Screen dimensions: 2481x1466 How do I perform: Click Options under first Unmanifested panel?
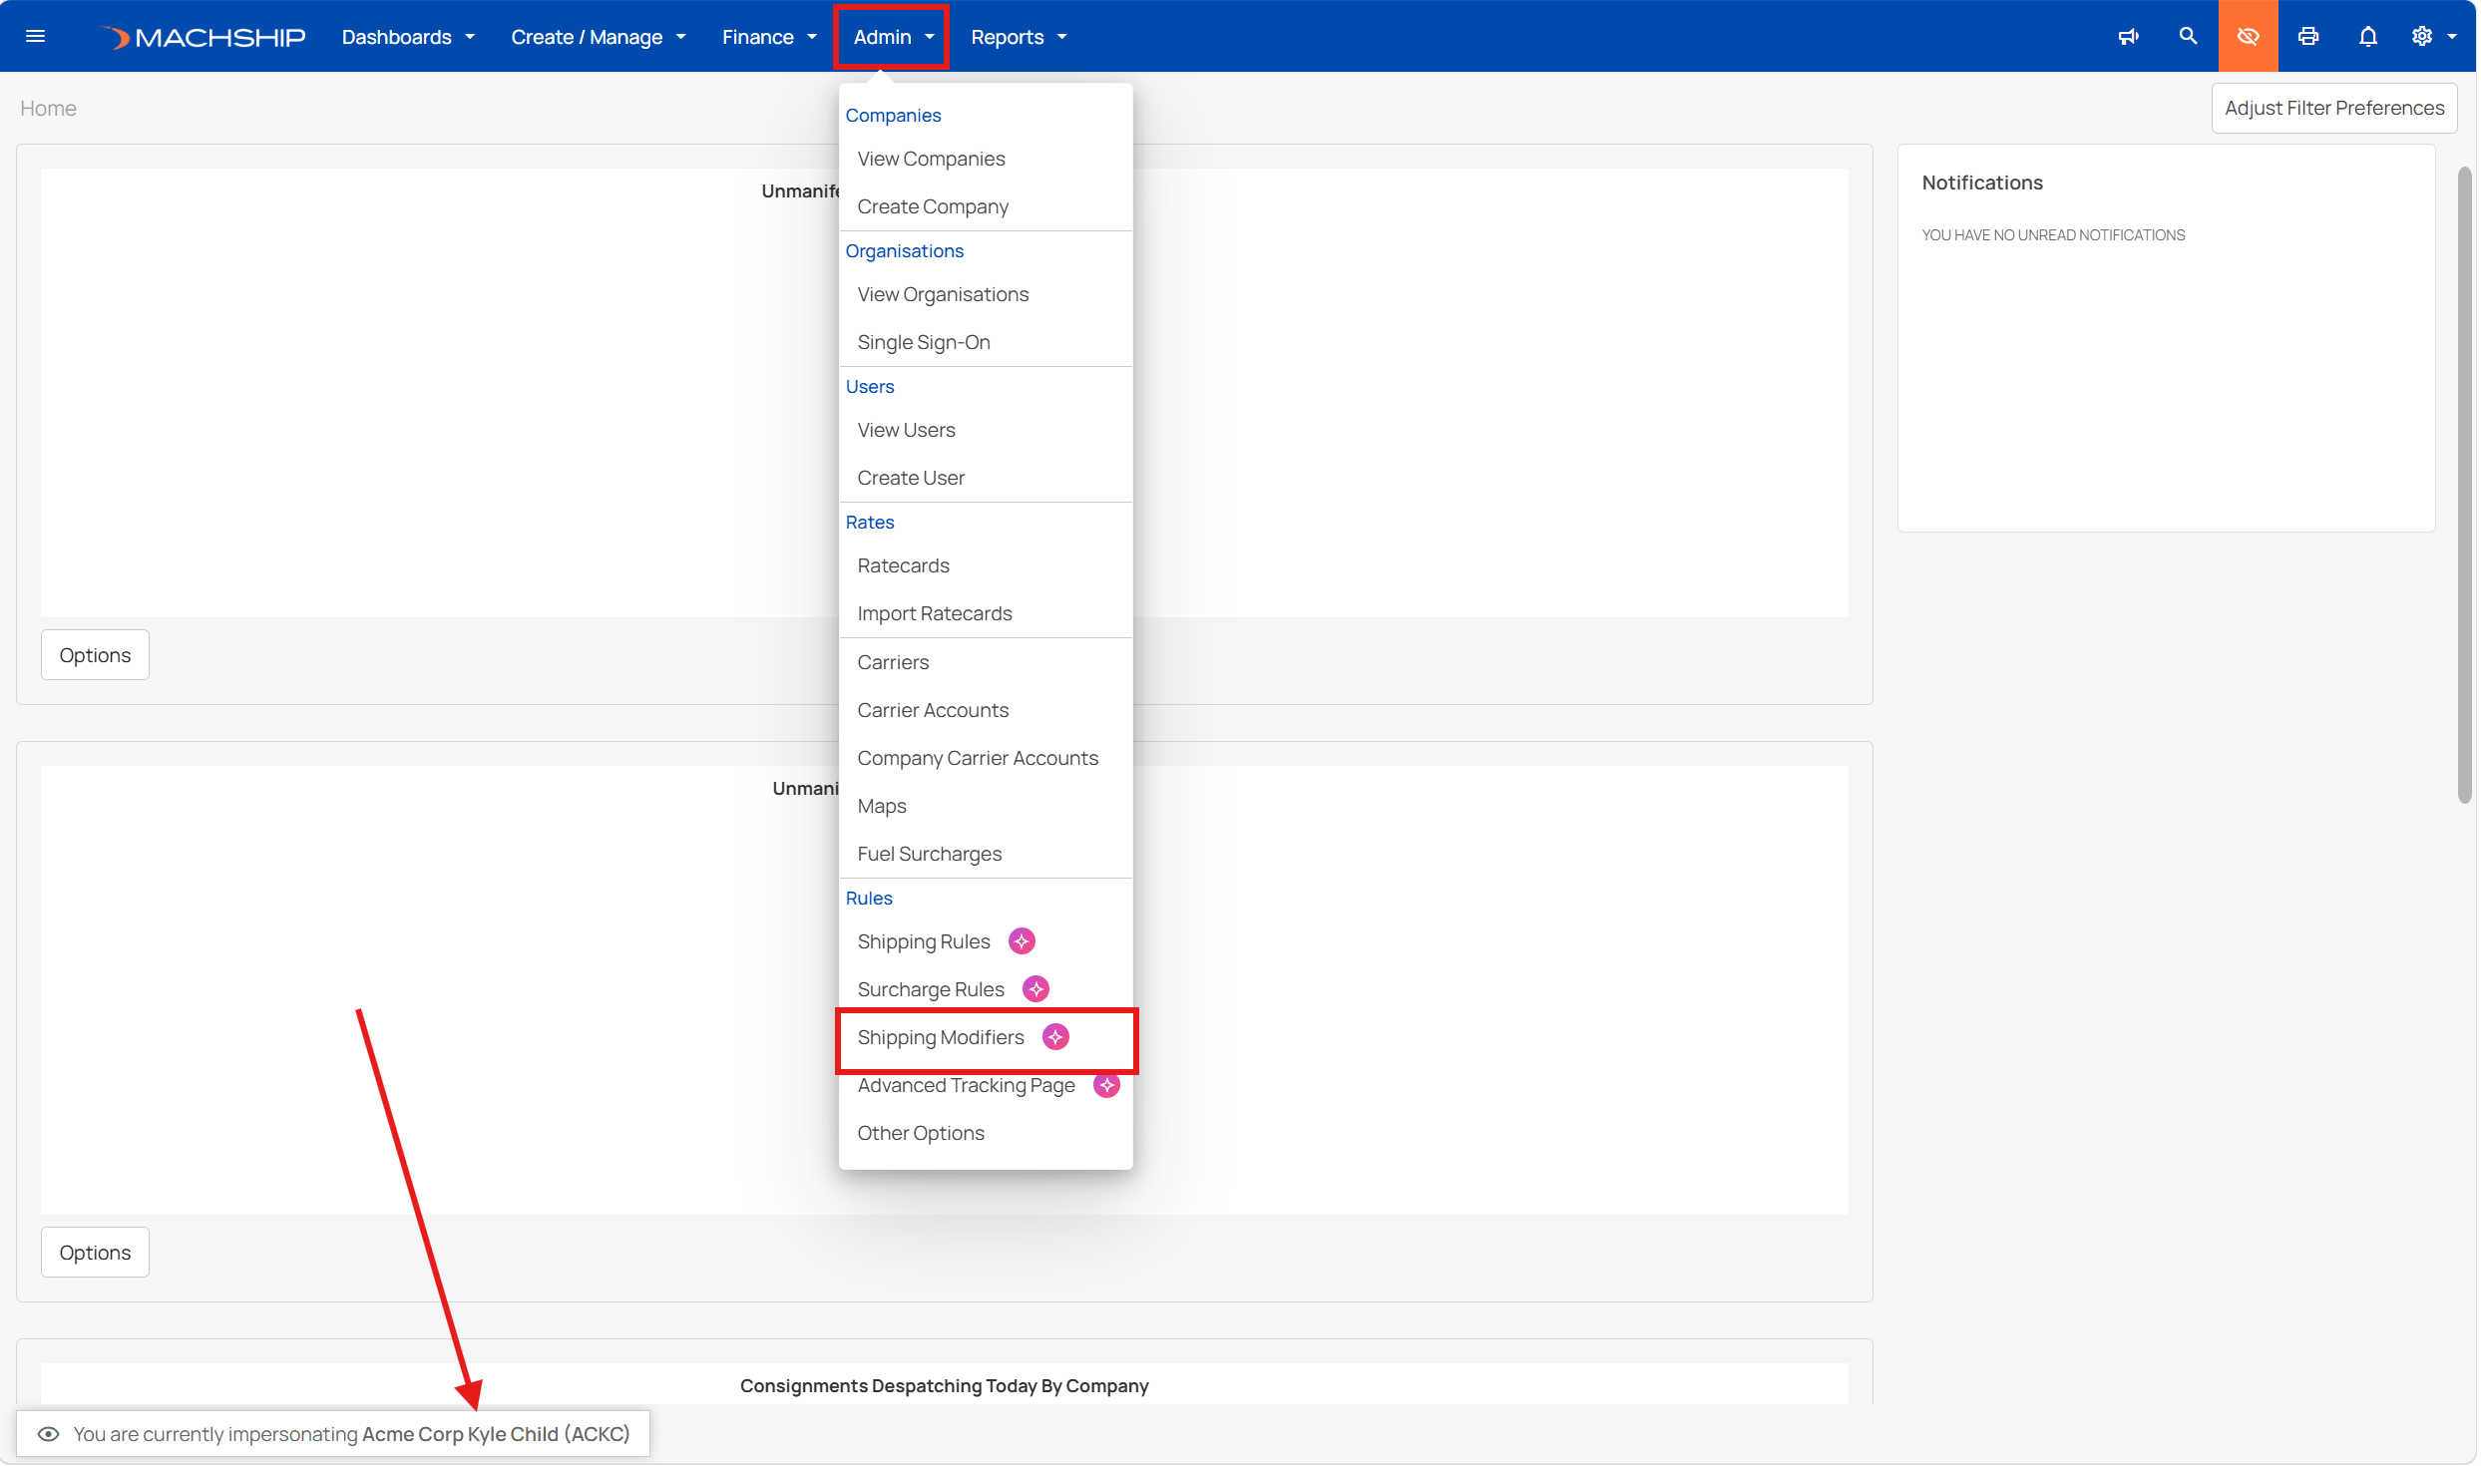coord(95,655)
